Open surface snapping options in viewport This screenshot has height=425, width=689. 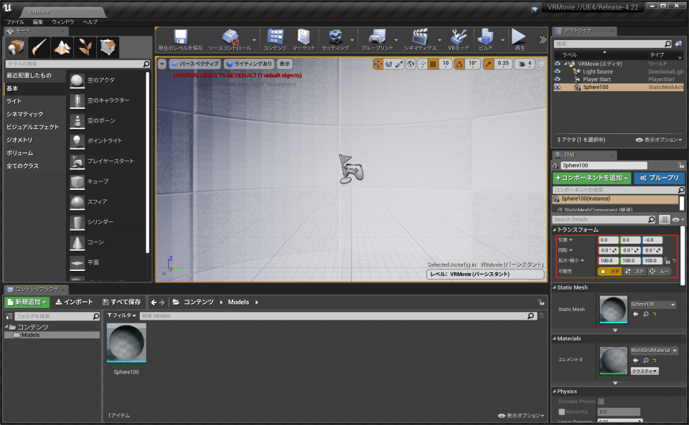tap(422, 64)
